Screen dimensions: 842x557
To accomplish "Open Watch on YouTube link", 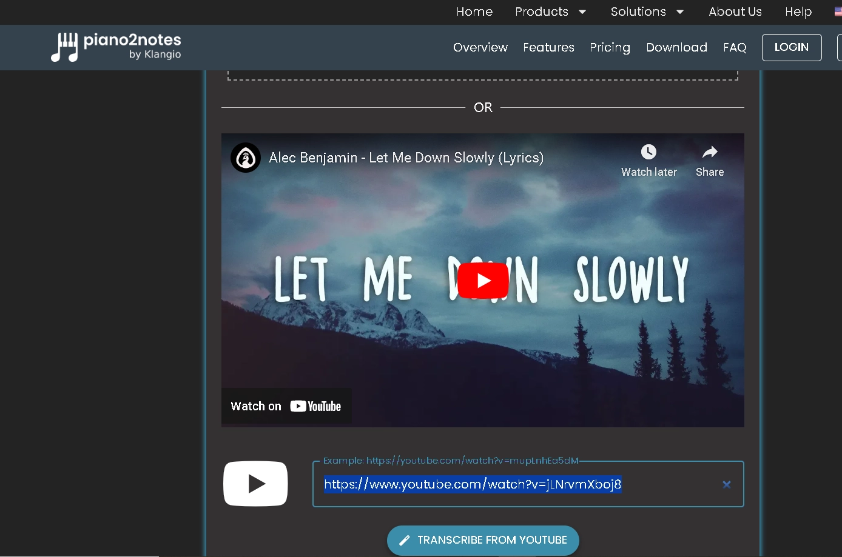I will (286, 406).
